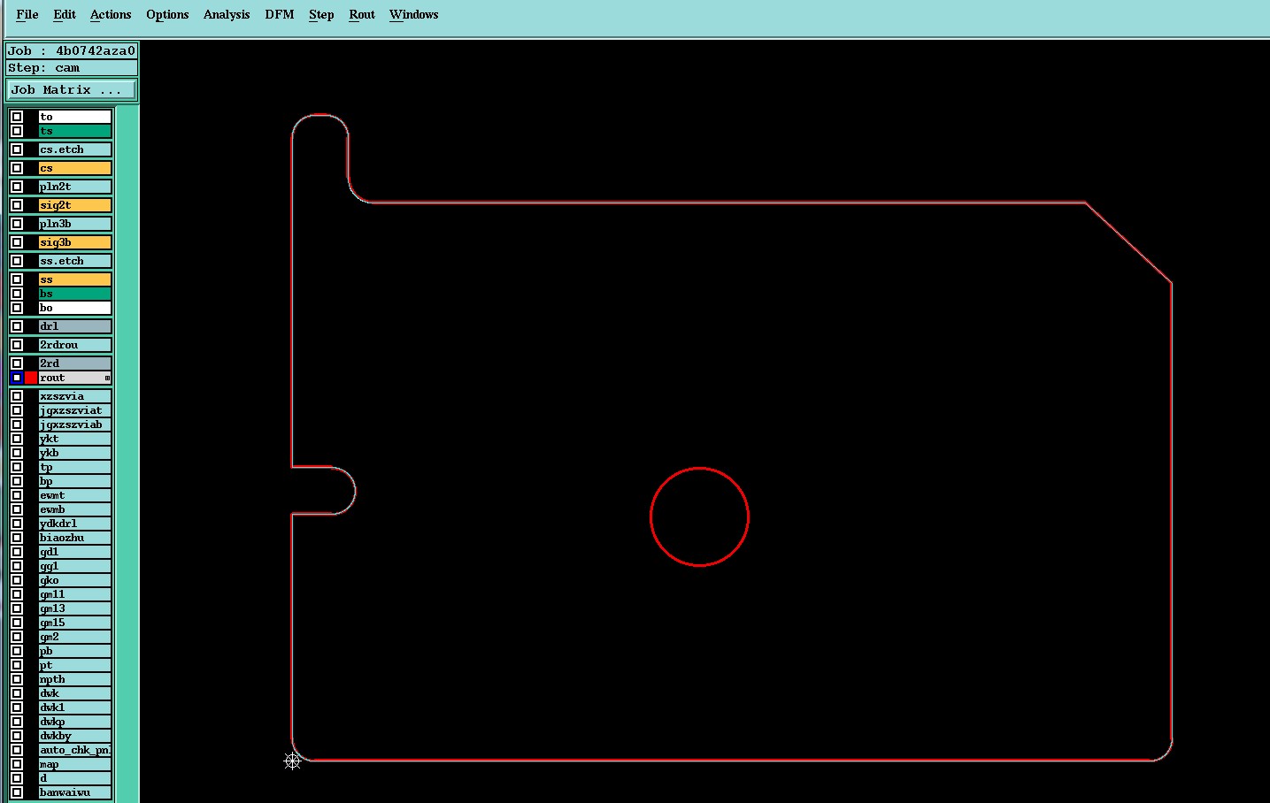The width and height of the screenshot is (1270, 803).
Task: Toggle display checkbox for npth layer
Action: [x=17, y=679]
